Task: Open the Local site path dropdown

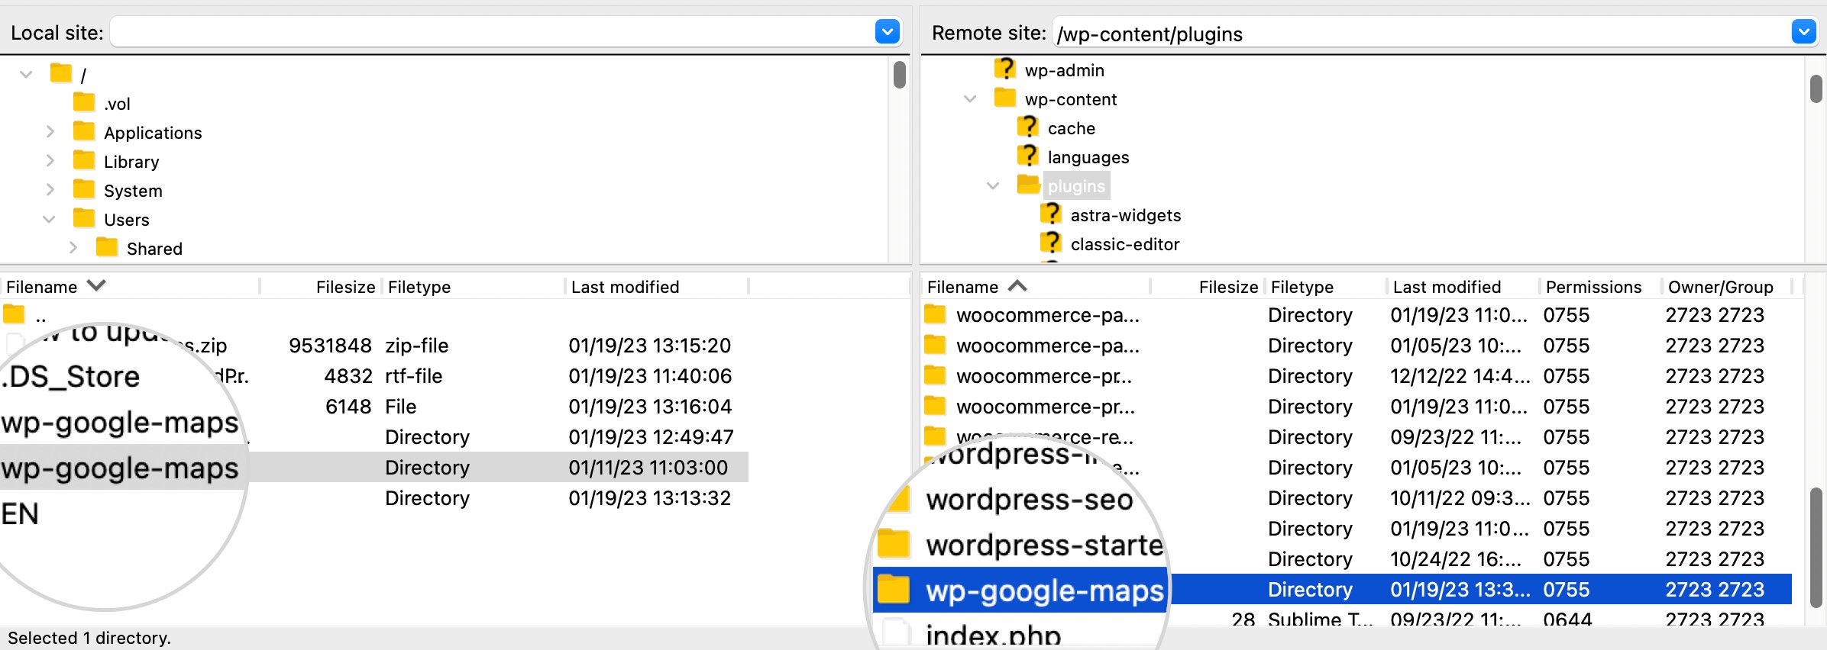Action: (x=887, y=32)
